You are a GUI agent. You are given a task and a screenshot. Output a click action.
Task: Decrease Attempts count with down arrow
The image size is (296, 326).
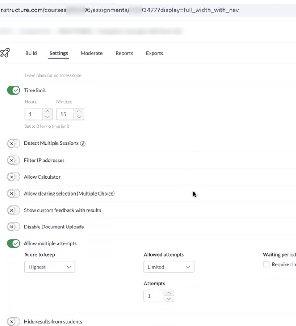pyautogui.click(x=169, y=299)
